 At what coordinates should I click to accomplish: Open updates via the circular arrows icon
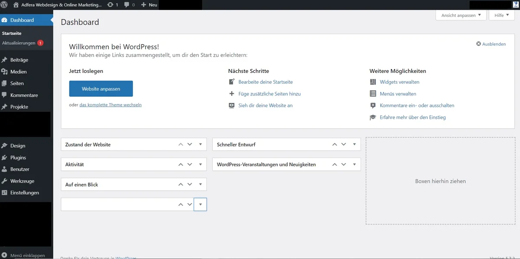click(x=110, y=5)
